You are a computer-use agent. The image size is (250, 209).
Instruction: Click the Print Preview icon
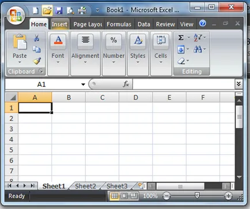(70, 10)
